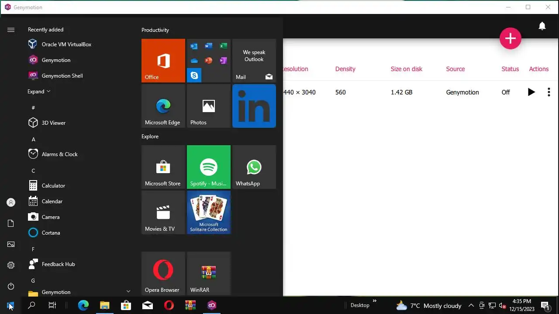Open taskbar Search magnifier

(31, 305)
